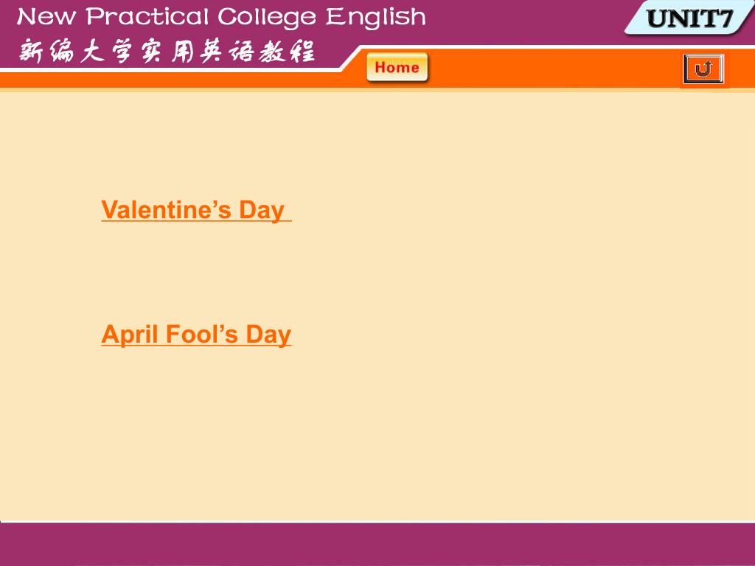Click the word "English" in the header title

point(376,17)
